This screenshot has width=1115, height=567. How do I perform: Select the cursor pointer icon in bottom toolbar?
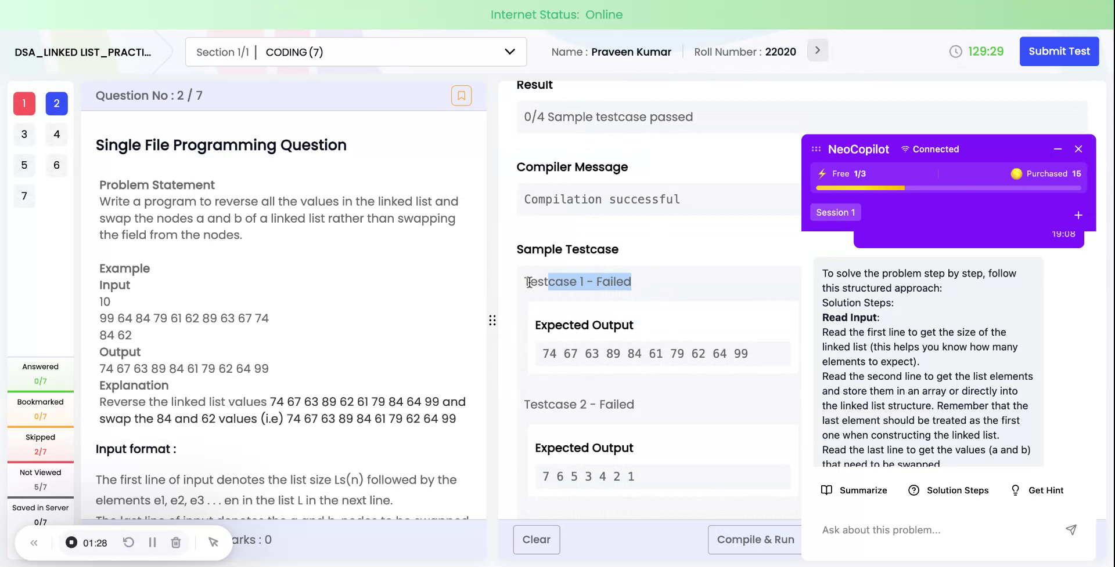213,542
